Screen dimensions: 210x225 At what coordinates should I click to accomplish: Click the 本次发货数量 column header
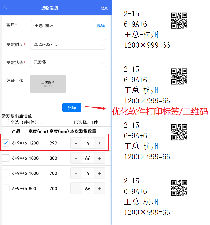pos(83,131)
